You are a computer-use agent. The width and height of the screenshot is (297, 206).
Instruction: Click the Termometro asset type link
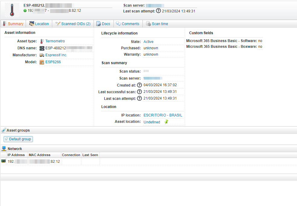[55, 41]
